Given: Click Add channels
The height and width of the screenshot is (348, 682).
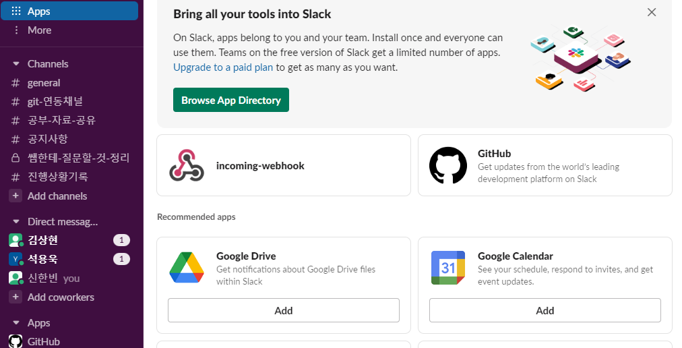Looking at the screenshot, I should pyautogui.click(x=57, y=196).
